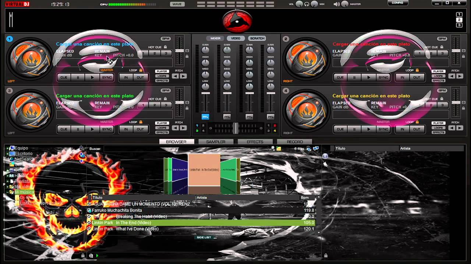Click the pitch lock icon on deck 1
Screen dimensions: 471x264
(187, 56)
